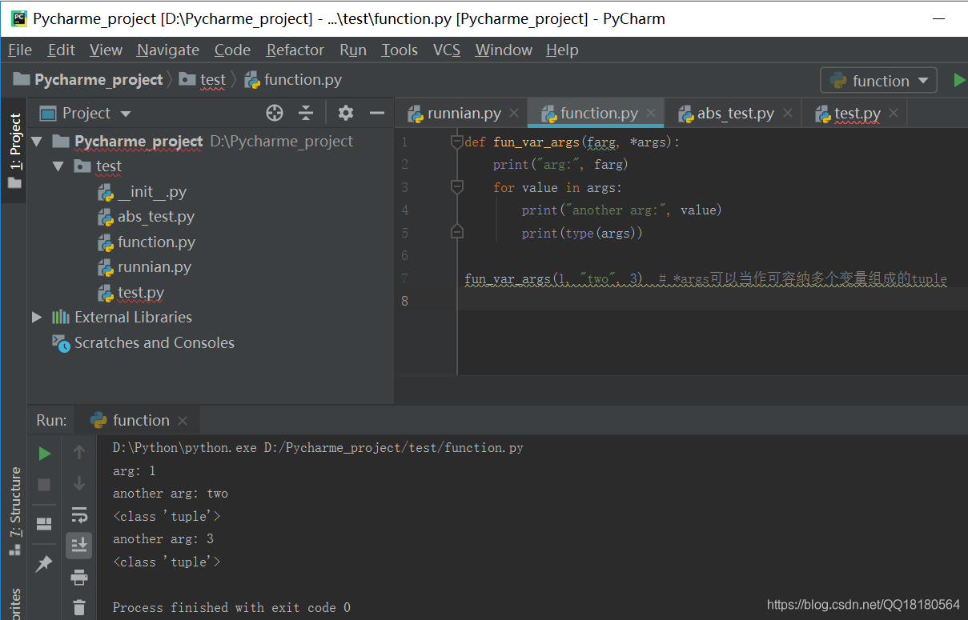
Task: Open the Window menu
Action: [x=504, y=50]
